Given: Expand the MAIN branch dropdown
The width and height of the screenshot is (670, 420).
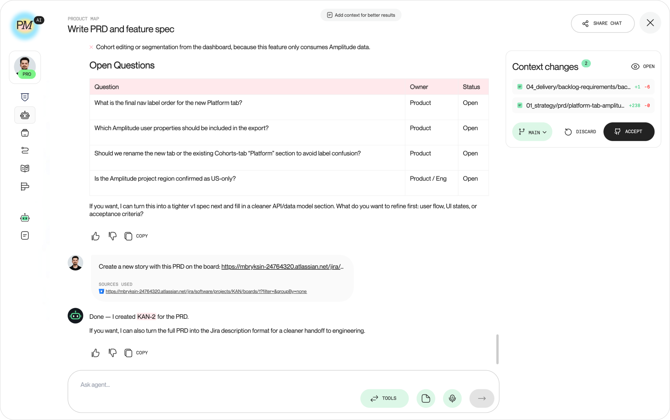Looking at the screenshot, I should click(x=532, y=132).
